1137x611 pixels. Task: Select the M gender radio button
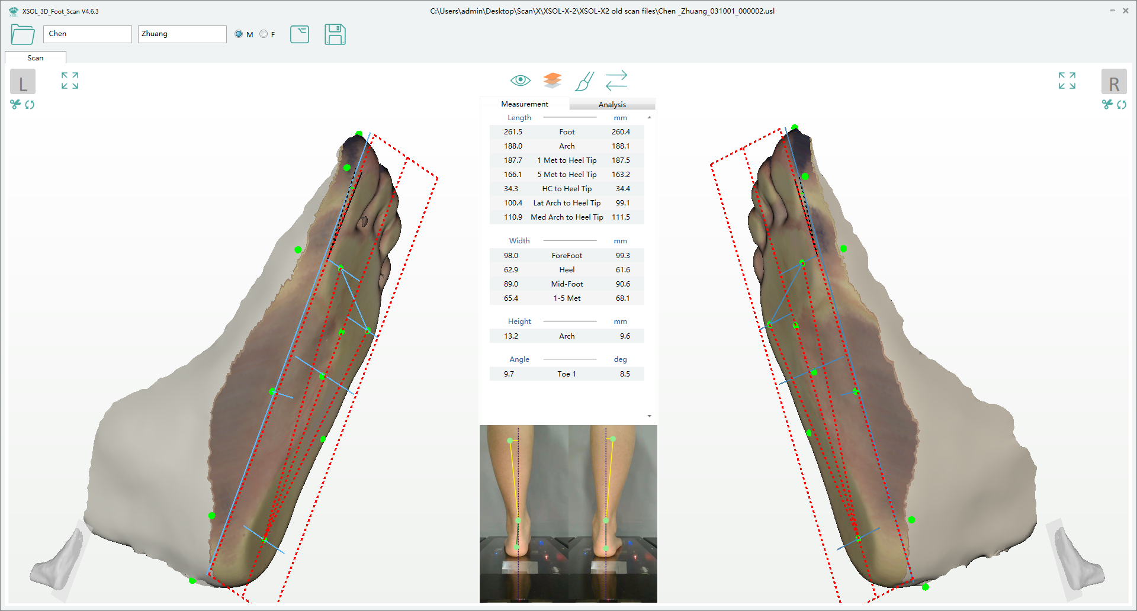239,34
